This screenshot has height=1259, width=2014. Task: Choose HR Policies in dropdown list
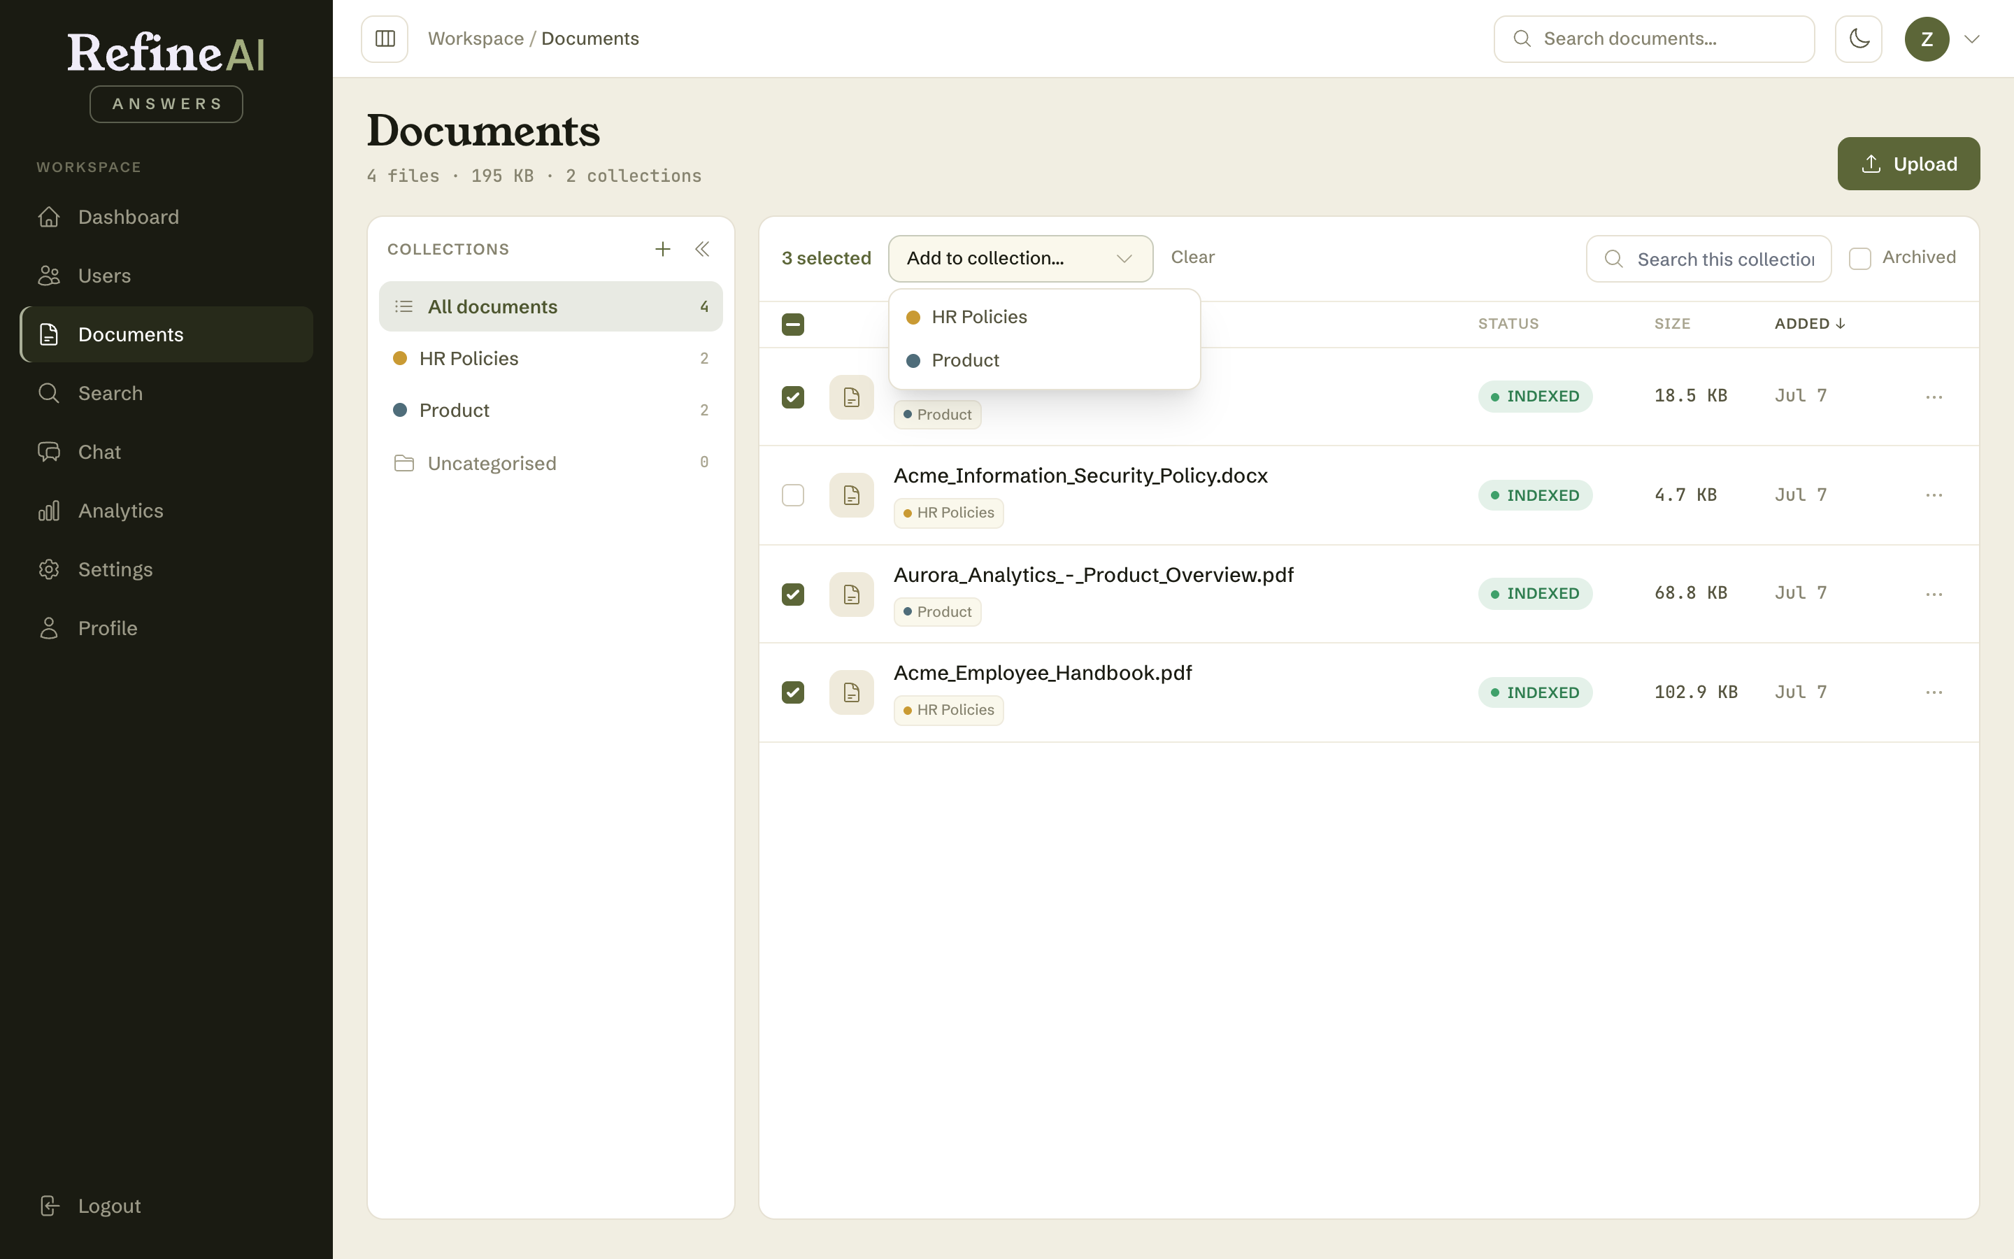tap(1045, 318)
